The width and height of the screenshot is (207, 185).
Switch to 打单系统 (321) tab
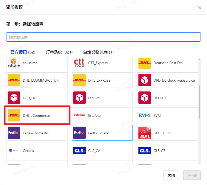(x=59, y=52)
